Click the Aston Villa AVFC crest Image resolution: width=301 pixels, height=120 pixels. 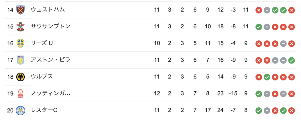[20, 60]
